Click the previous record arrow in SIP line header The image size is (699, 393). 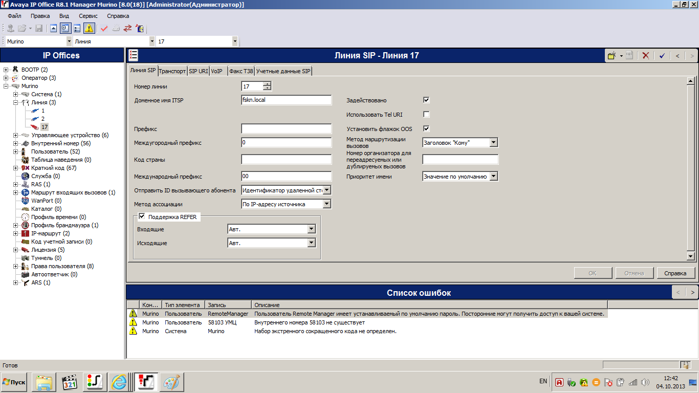678,56
